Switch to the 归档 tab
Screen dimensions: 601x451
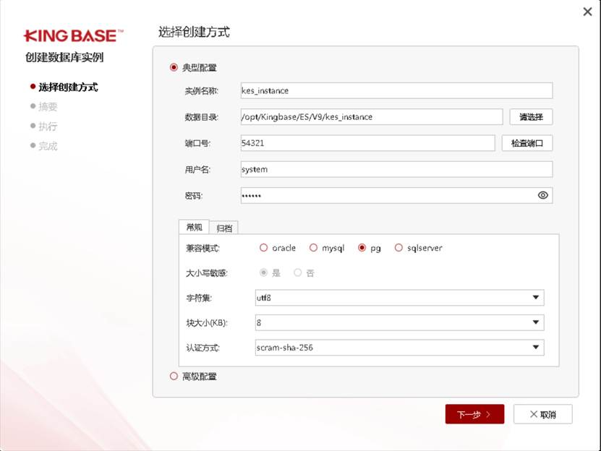(224, 228)
